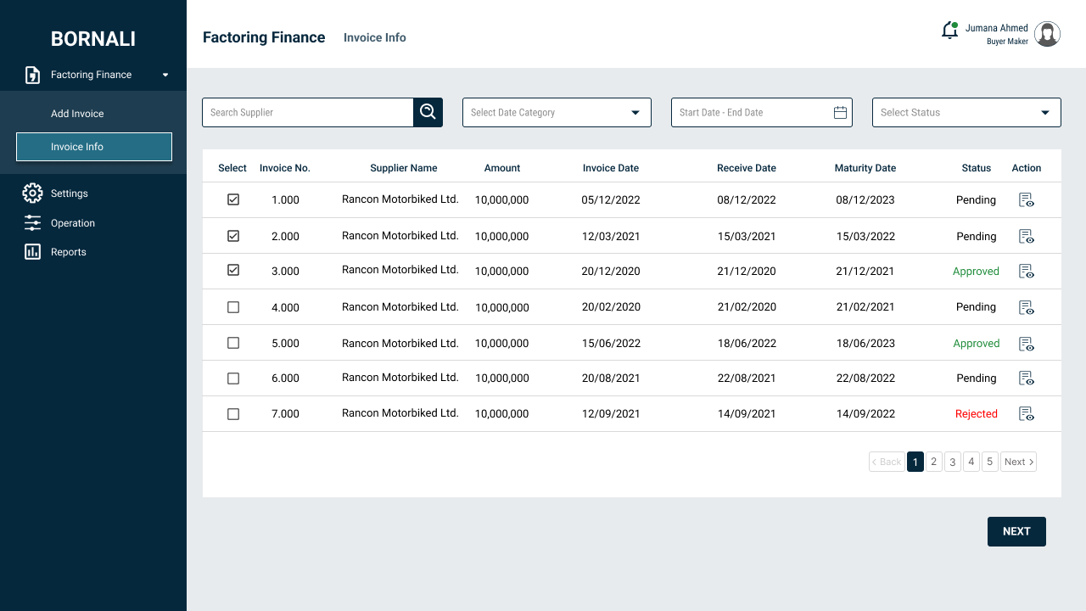Click the Supplier Name column header
Image resolution: width=1086 pixels, height=611 pixels.
tap(404, 168)
